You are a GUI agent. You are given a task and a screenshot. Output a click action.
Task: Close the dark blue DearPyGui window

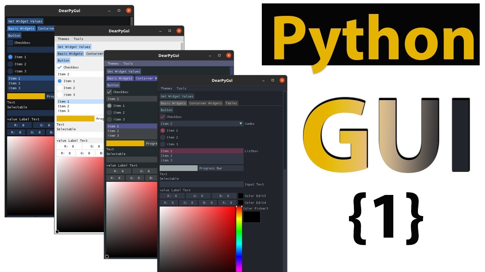[129, 11]
